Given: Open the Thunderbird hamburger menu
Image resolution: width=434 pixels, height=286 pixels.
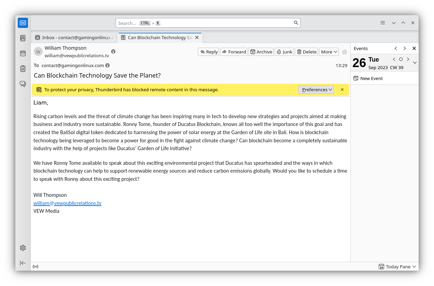Looking at the screenshot, I should tap(383, 23).
